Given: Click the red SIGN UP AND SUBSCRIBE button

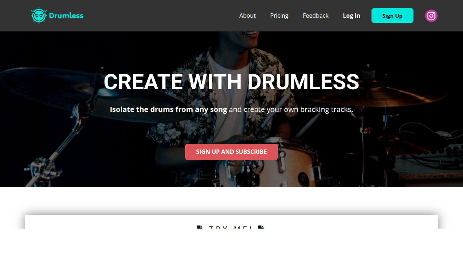Looking at the screenshot, I should click(231, 152).
